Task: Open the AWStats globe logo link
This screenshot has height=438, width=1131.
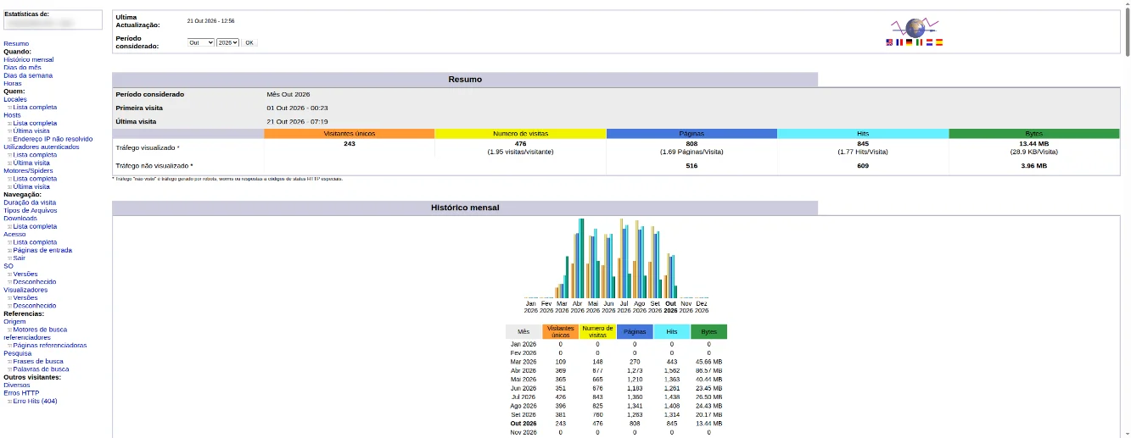Action: coord(915,27)
